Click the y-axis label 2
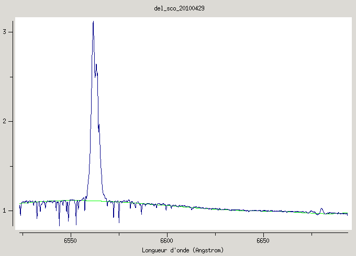Viewport: 356px width, 256px height. coord(5,121)
